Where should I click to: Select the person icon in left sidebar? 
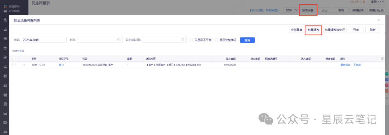(x=5, y=20)
